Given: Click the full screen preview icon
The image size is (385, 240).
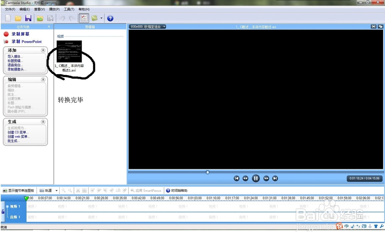Looking at the screenshot, I should [373, 26].
